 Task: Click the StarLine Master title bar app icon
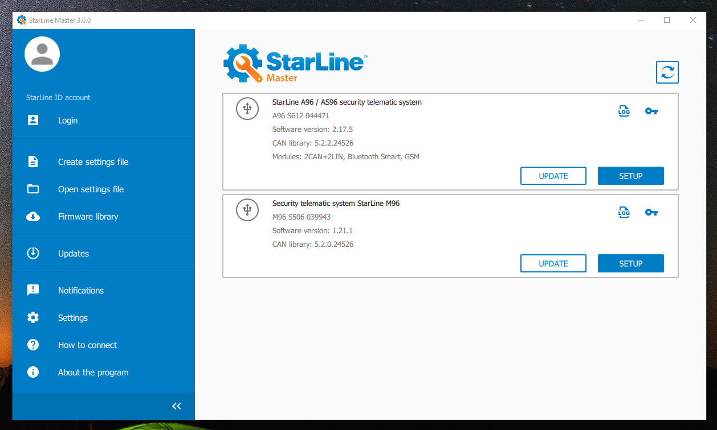click(22, 20)
